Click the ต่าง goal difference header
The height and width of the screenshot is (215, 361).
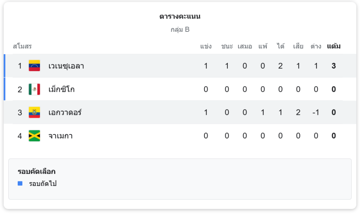[316, 46]
